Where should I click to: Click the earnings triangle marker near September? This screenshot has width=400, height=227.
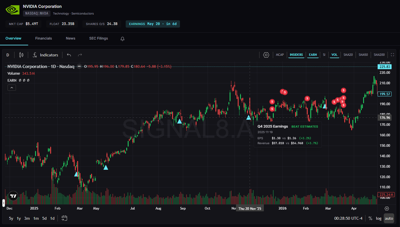point(179,121)
